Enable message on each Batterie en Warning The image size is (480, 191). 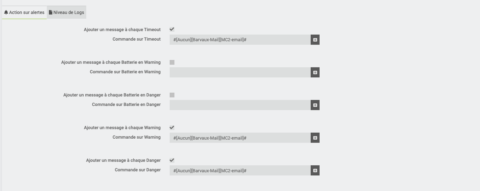pos(172,62)
